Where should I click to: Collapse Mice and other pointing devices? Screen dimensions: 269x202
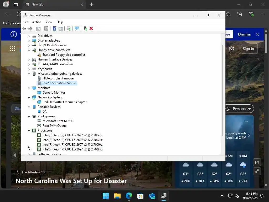pyautogui.click(x=29, y=74)
